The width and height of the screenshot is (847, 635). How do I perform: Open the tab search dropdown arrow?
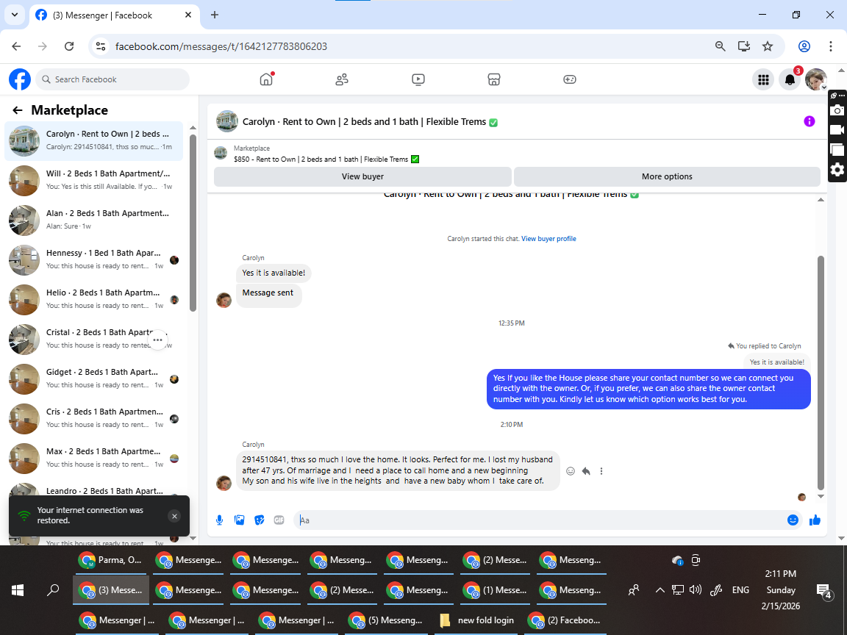pos(15,15)
